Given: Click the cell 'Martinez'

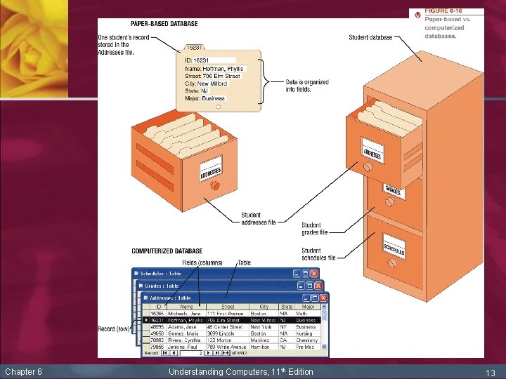Looking at the screenshot, I should pos(264,340).
